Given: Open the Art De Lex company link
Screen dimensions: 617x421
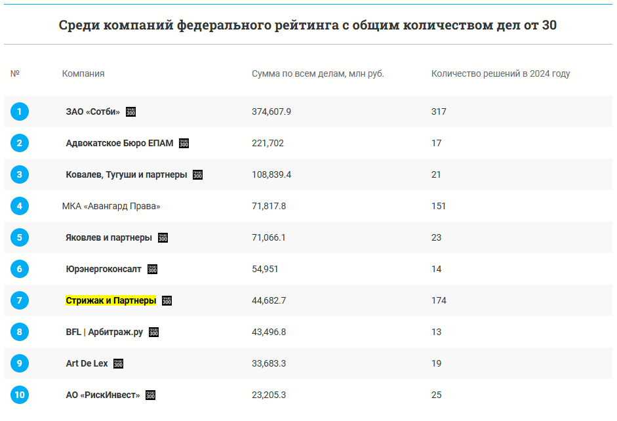Looking at the screenshot, I should pos(87,363).
